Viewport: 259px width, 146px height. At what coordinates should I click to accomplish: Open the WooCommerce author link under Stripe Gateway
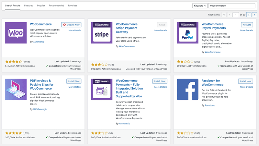point(127,46)
